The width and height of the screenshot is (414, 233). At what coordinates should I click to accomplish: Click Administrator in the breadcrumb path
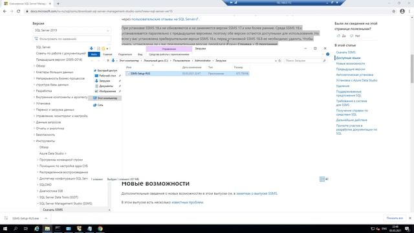click(202, 60)
